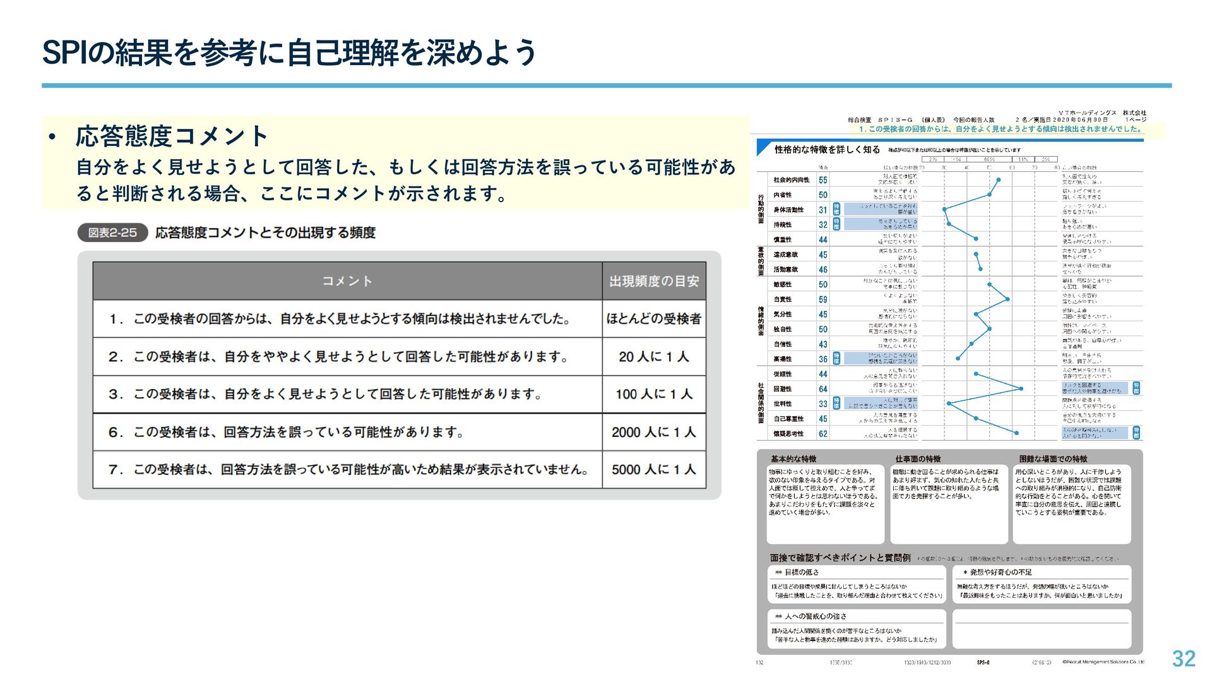Select the interview point '人への警戒心の強さ'

[x=816, y=616]
